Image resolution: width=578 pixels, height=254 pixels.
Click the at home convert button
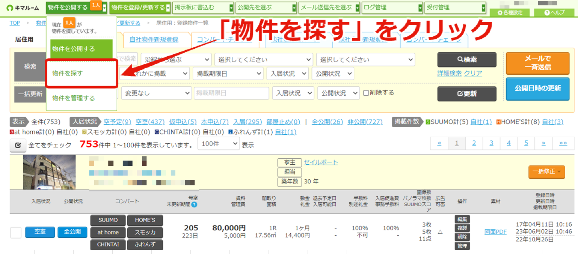click(x=108, y=233)
